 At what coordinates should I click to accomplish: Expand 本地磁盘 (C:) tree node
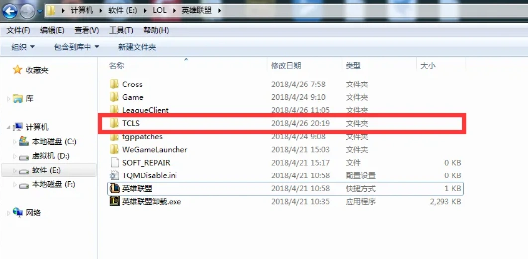[x=15, y=142]
